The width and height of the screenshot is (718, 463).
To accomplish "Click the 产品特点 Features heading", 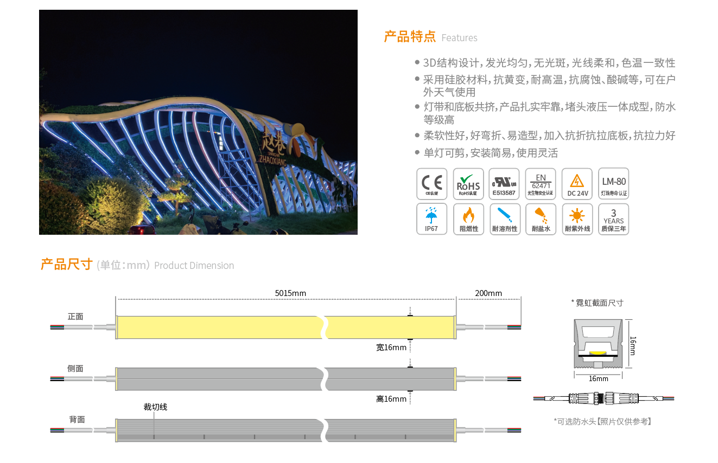I will click(430, 37).
